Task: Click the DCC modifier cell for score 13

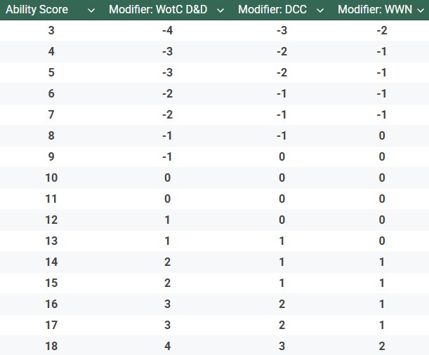Action: click(282, 241)
